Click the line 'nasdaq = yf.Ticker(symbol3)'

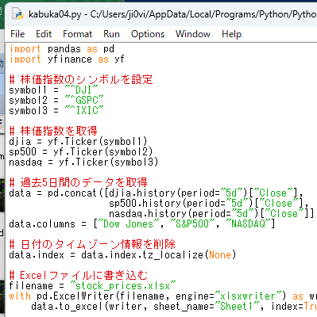(83, 162)
